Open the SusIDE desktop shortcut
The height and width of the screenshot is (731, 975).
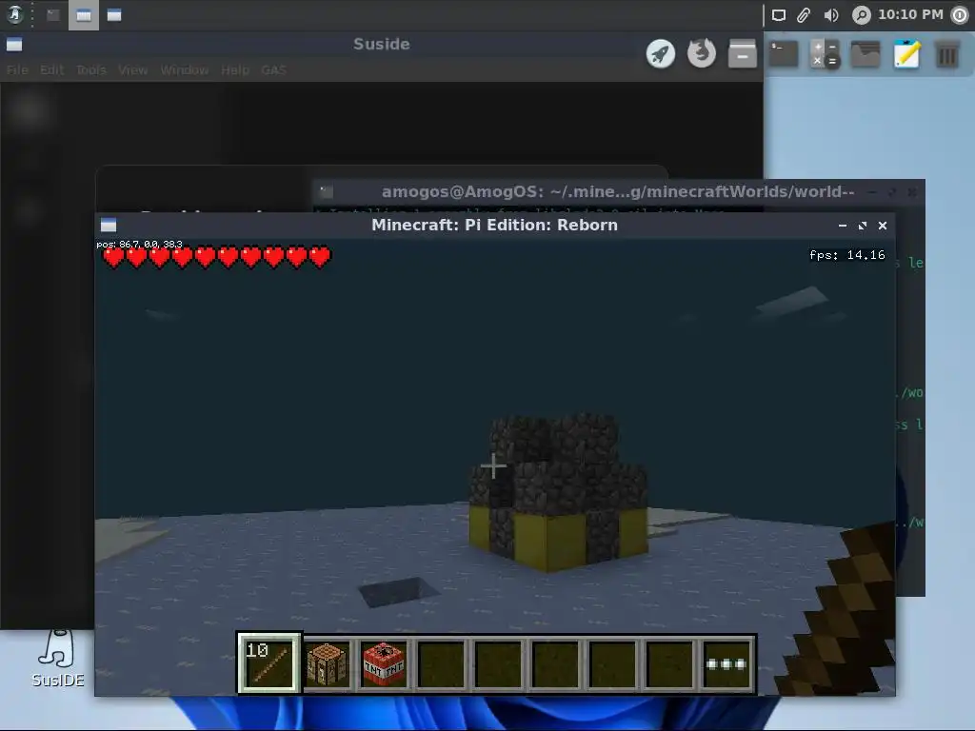(x=57, y=658)
